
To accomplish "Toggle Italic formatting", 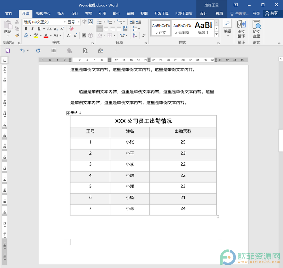I will pos(32,29).
